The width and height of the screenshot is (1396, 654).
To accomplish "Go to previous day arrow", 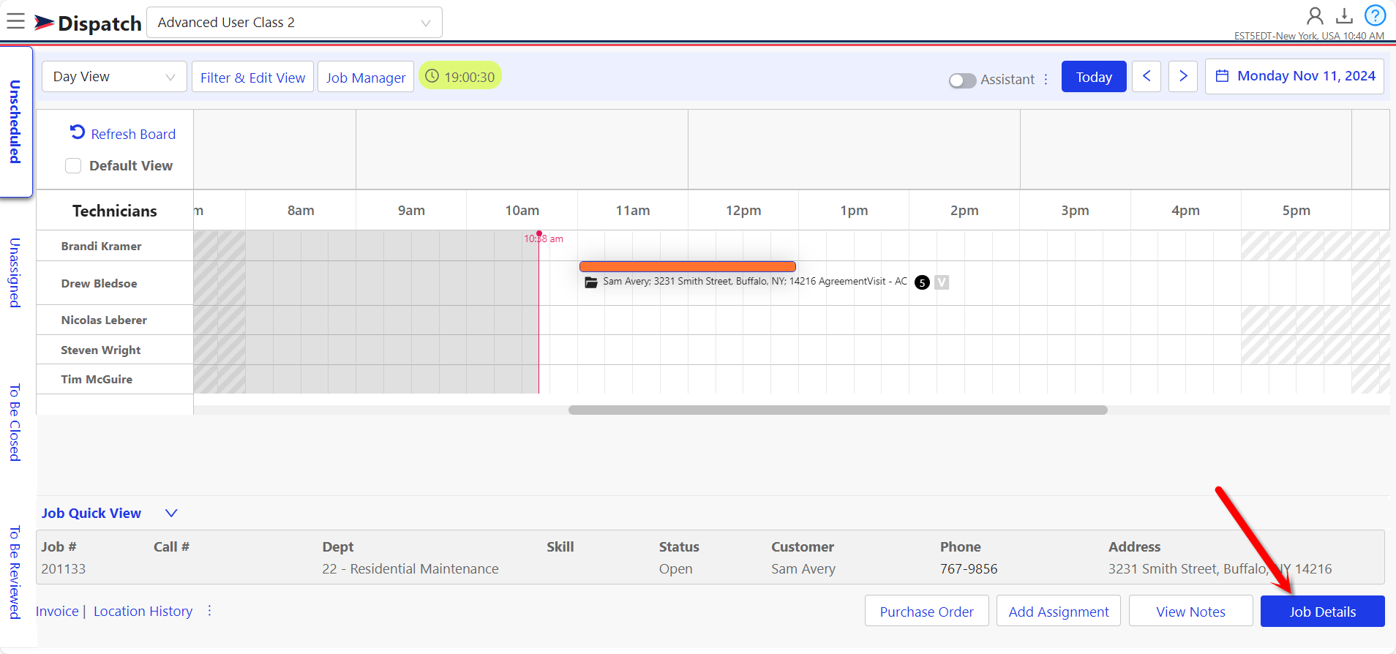I will tap(1147, 76).
